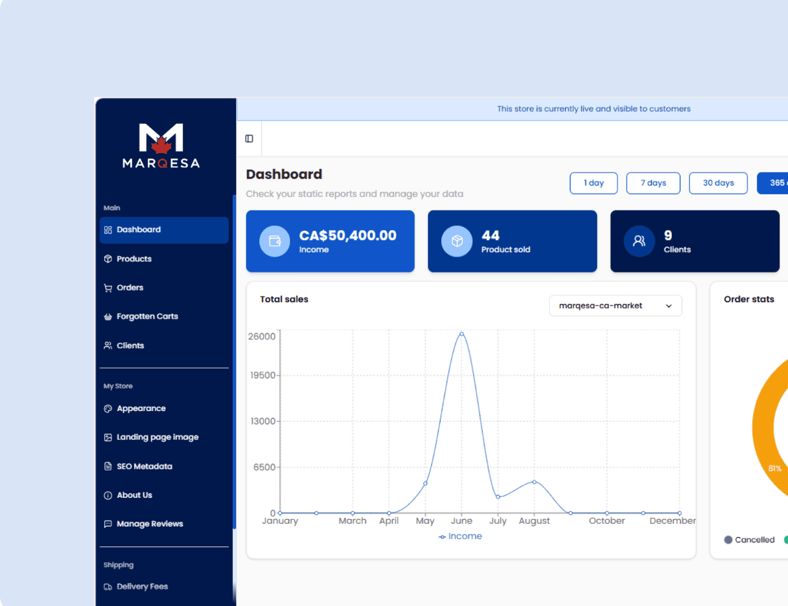Open Appearance settings
Viewport: 788px width, 606px height.
click(164, 408)
